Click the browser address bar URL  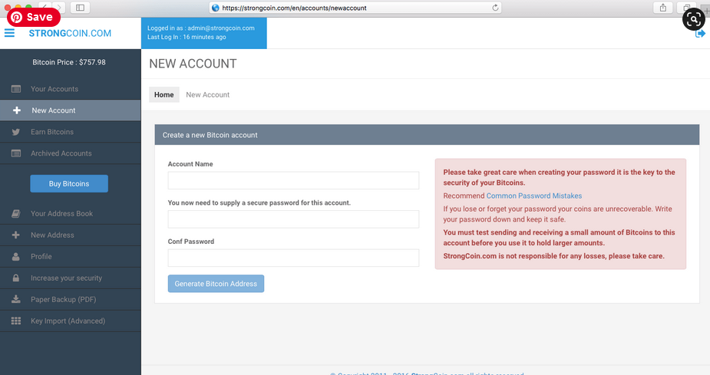click(294, 8)
